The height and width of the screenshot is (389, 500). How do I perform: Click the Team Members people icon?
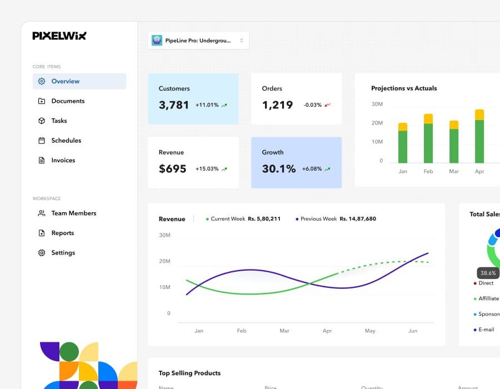click(x=42, y=213)
